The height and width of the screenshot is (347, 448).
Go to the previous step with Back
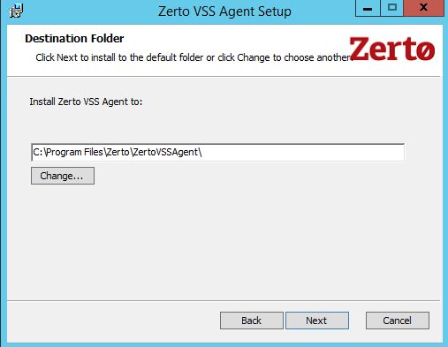[x=252, y=321]
